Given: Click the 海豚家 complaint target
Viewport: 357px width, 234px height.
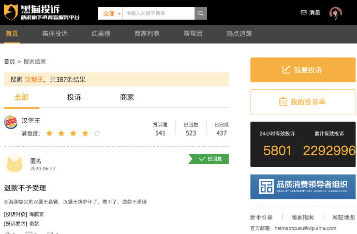Looking at the screenshot, I should (36, 214).
